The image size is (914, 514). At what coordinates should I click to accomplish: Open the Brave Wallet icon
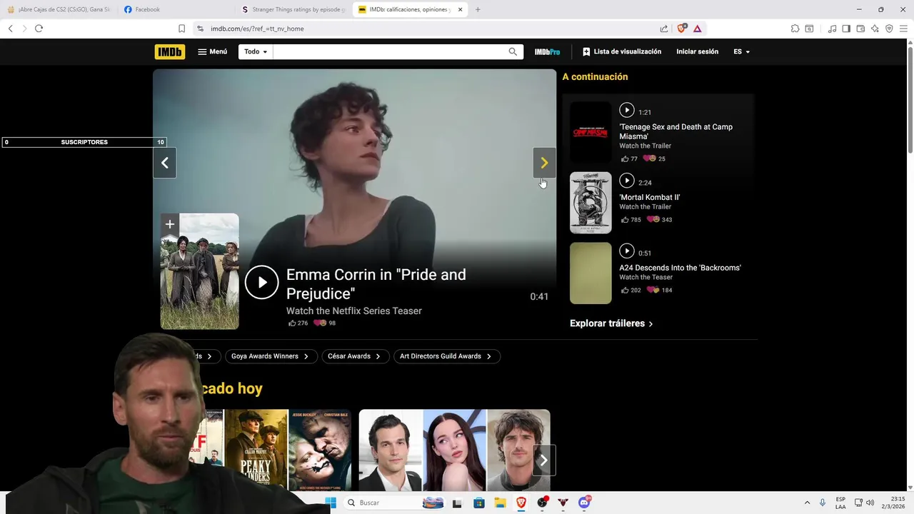(x=860, y=29)
